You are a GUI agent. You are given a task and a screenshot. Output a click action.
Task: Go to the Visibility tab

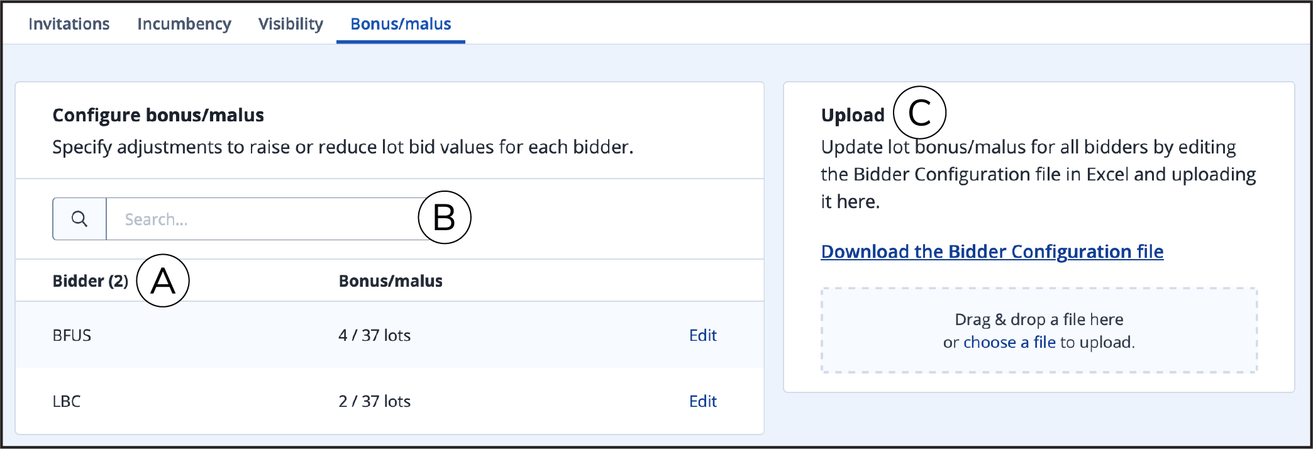[291, 24]
